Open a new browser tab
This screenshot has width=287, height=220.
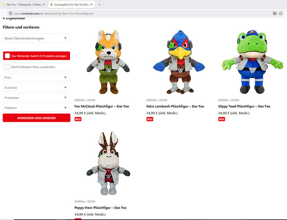(99, 4)
